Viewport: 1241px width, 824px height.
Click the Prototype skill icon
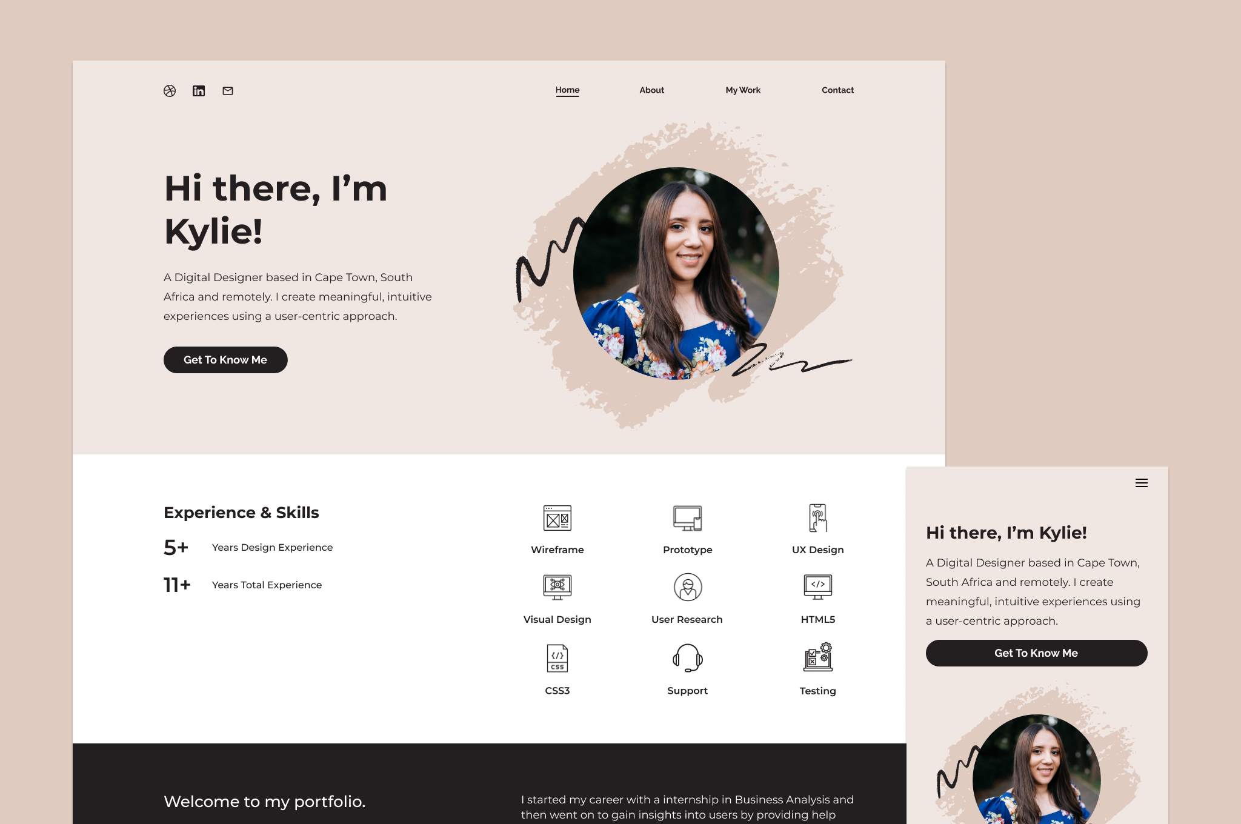coord(687,518)
